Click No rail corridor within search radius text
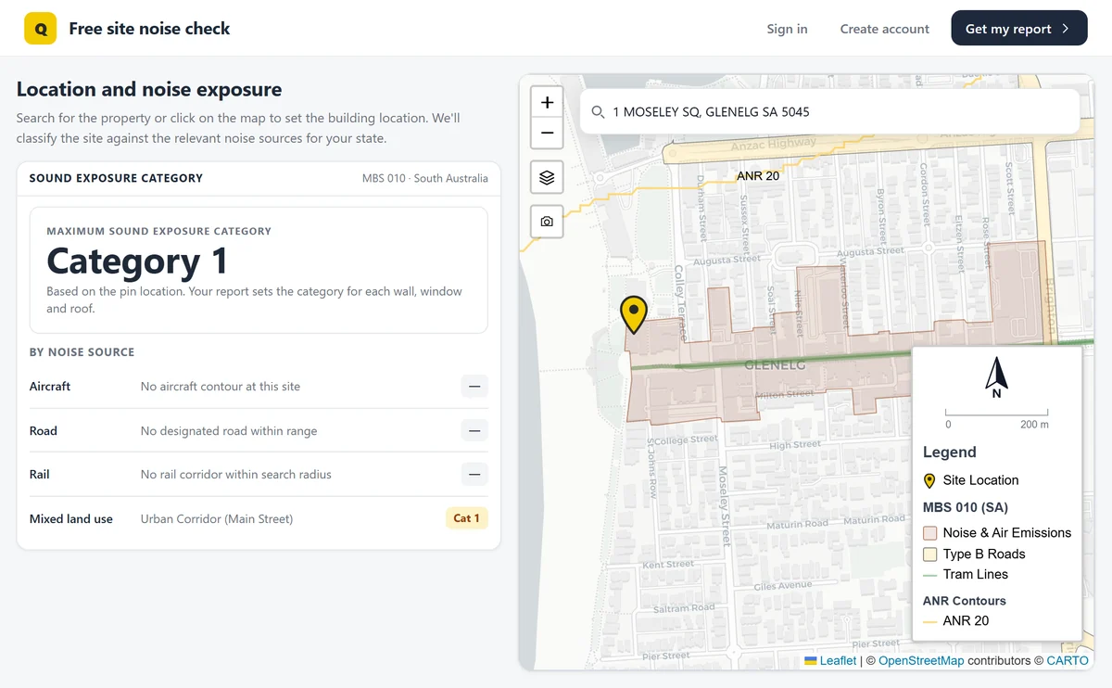Screen dimensions: 1112x688 click(x=235, y=475)
